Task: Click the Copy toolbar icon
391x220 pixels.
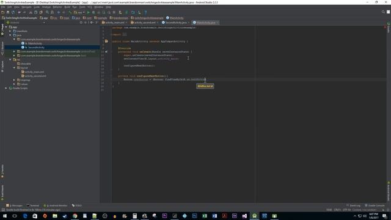Action: [35, 12]
